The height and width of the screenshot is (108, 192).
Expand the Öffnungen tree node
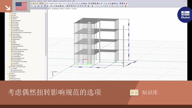10,22
